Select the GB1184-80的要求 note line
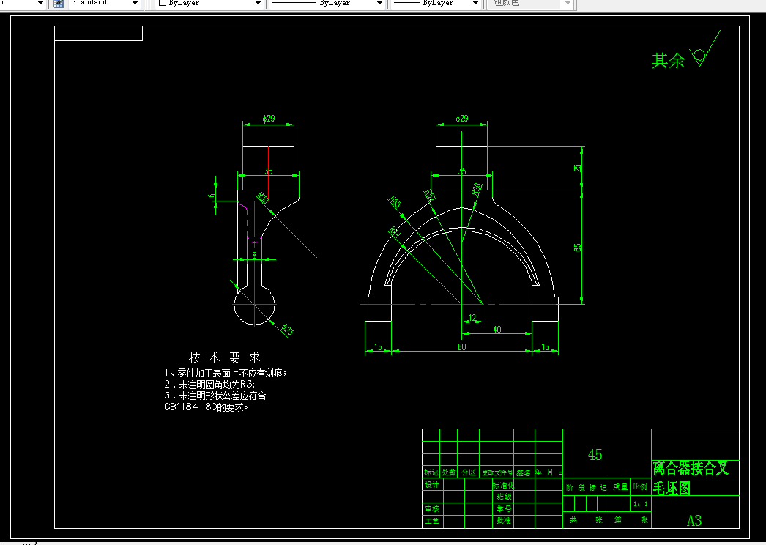This screenshot has width=766, height=545. tap(207, 407)
